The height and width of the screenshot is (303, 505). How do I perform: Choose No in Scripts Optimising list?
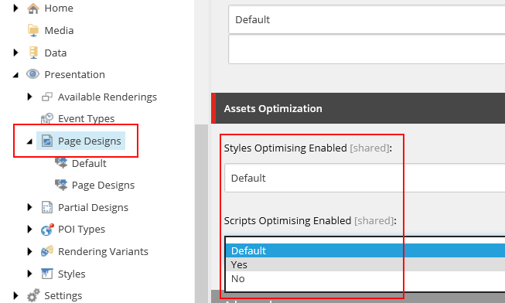click(x=365, y=278)
